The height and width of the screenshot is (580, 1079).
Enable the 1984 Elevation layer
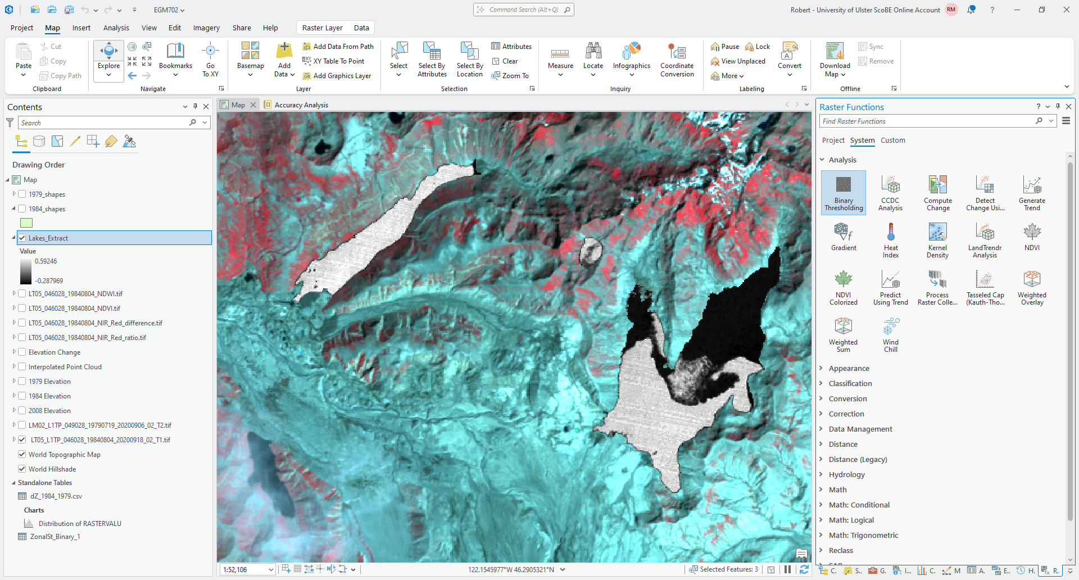tap(22, 396)
